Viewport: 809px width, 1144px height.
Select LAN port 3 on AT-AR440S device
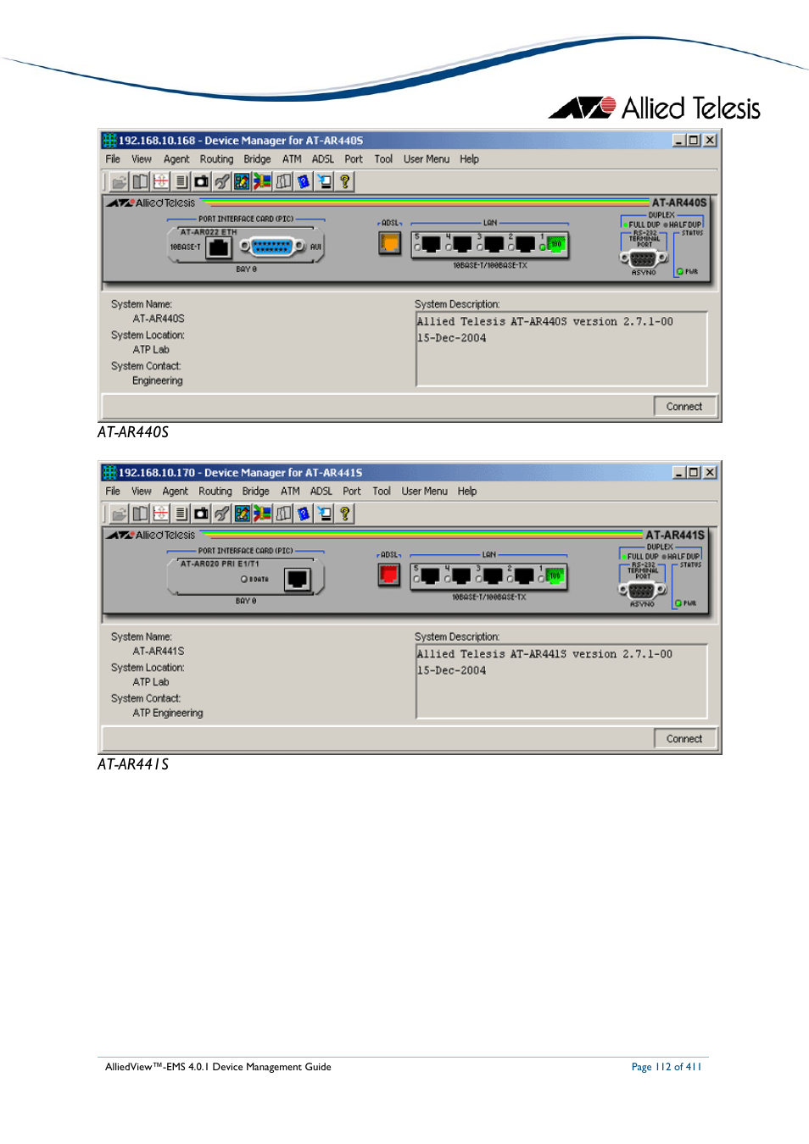494,244
